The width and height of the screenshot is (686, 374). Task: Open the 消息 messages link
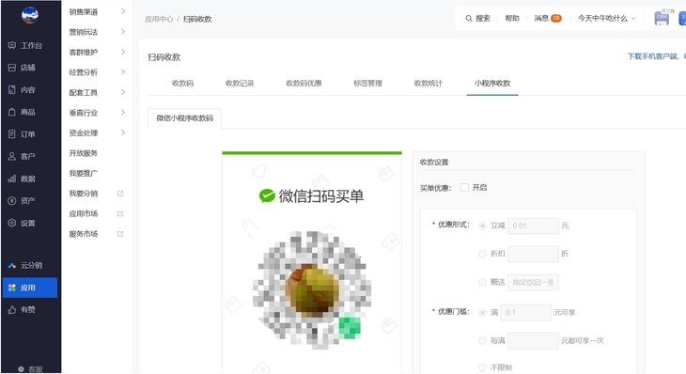pos(541,19)
